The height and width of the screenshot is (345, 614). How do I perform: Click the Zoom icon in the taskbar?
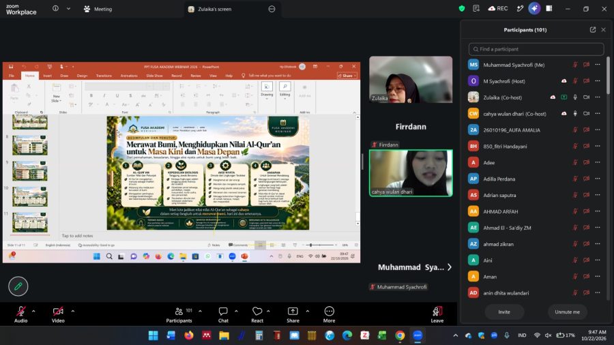point(418,335)
